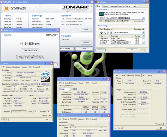Click the Intel Core 2 Extreme logo in CPU-Z
Image resolution: width=167 pixels, height=137 pixels.
point(45,76)
